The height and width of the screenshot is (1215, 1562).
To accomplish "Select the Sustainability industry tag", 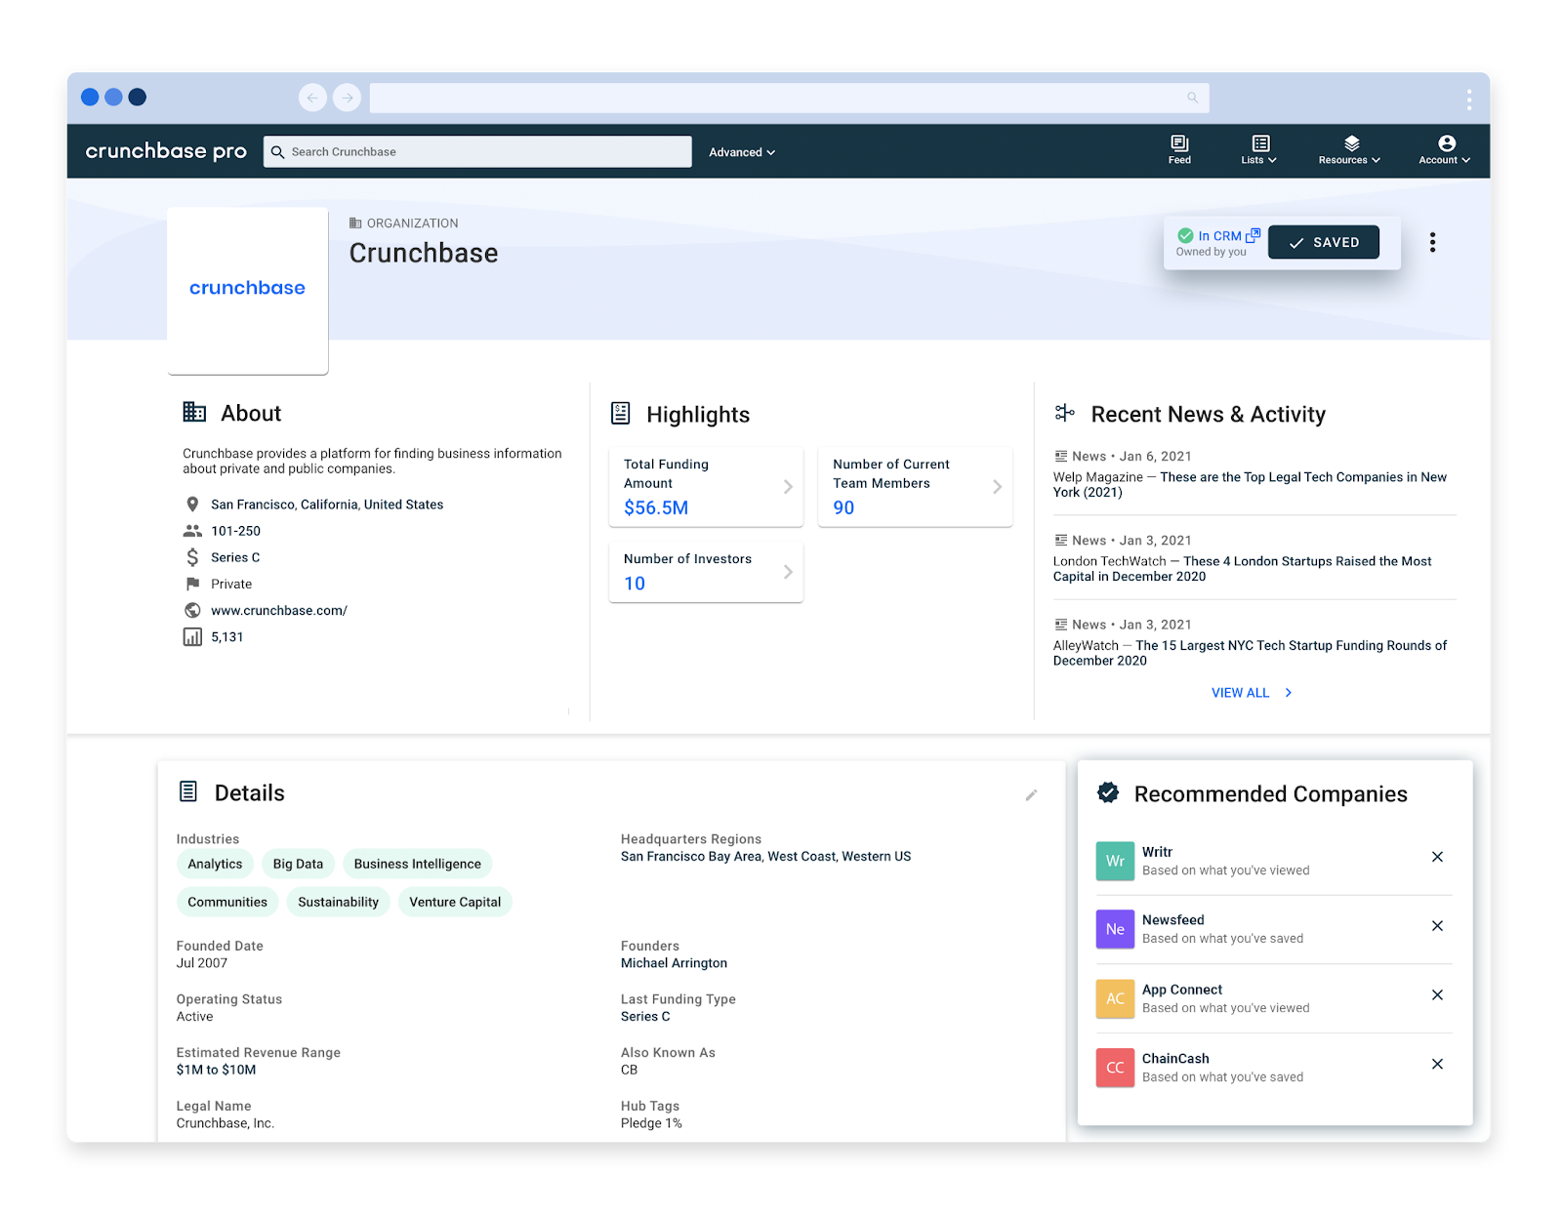I will 339,902.
